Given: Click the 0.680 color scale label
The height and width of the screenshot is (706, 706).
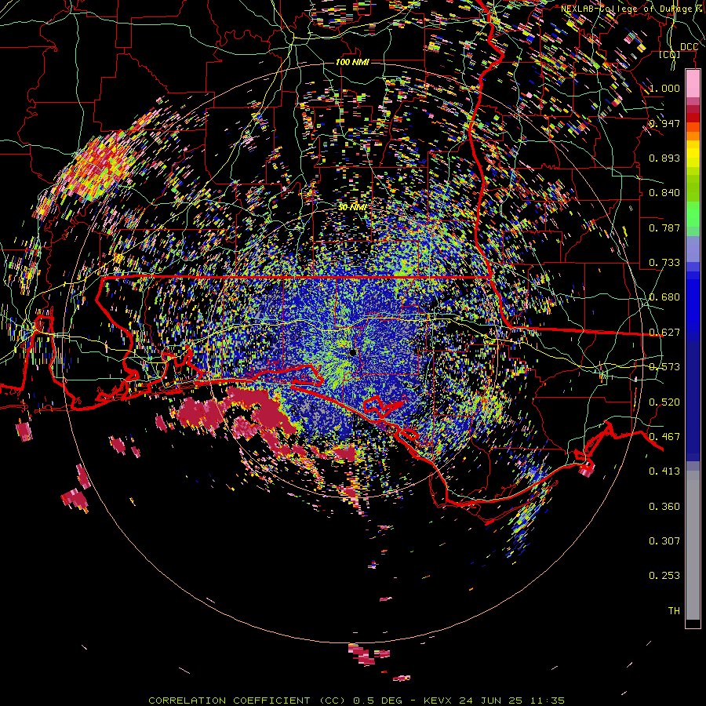Looking at the screenshot, I should pyautogui.click(x=664, y=297).
